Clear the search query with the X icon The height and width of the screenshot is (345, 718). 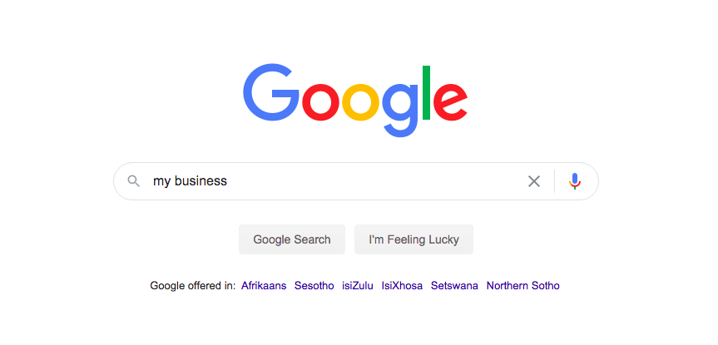534,181
